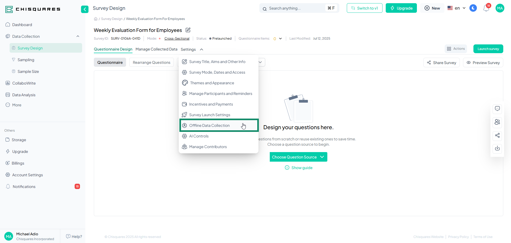Screen dimensions: 511x243
Task: Focus the Search anything field
Action: point(296,8)
